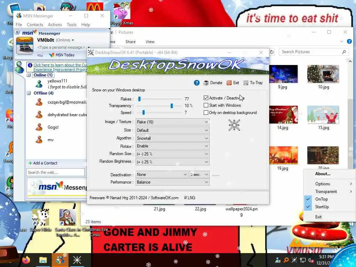
Task: Click the # LNG language button
Action: tap(189, 198)
